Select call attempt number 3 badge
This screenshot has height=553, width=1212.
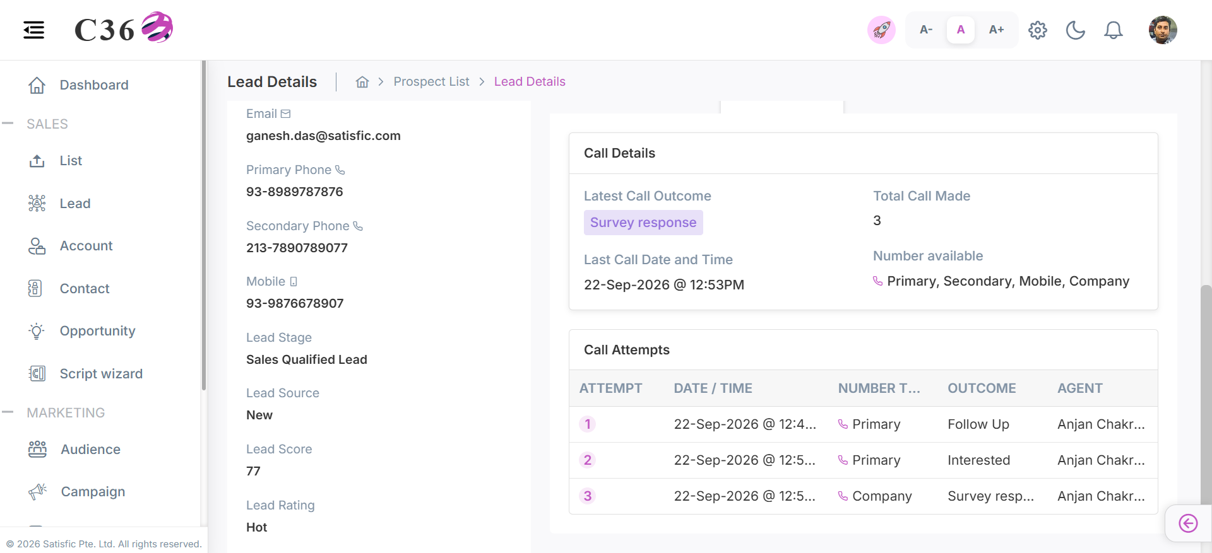(588, 496)
